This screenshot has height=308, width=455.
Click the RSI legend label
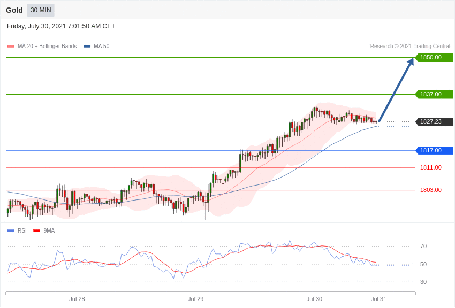pos(22,230)
